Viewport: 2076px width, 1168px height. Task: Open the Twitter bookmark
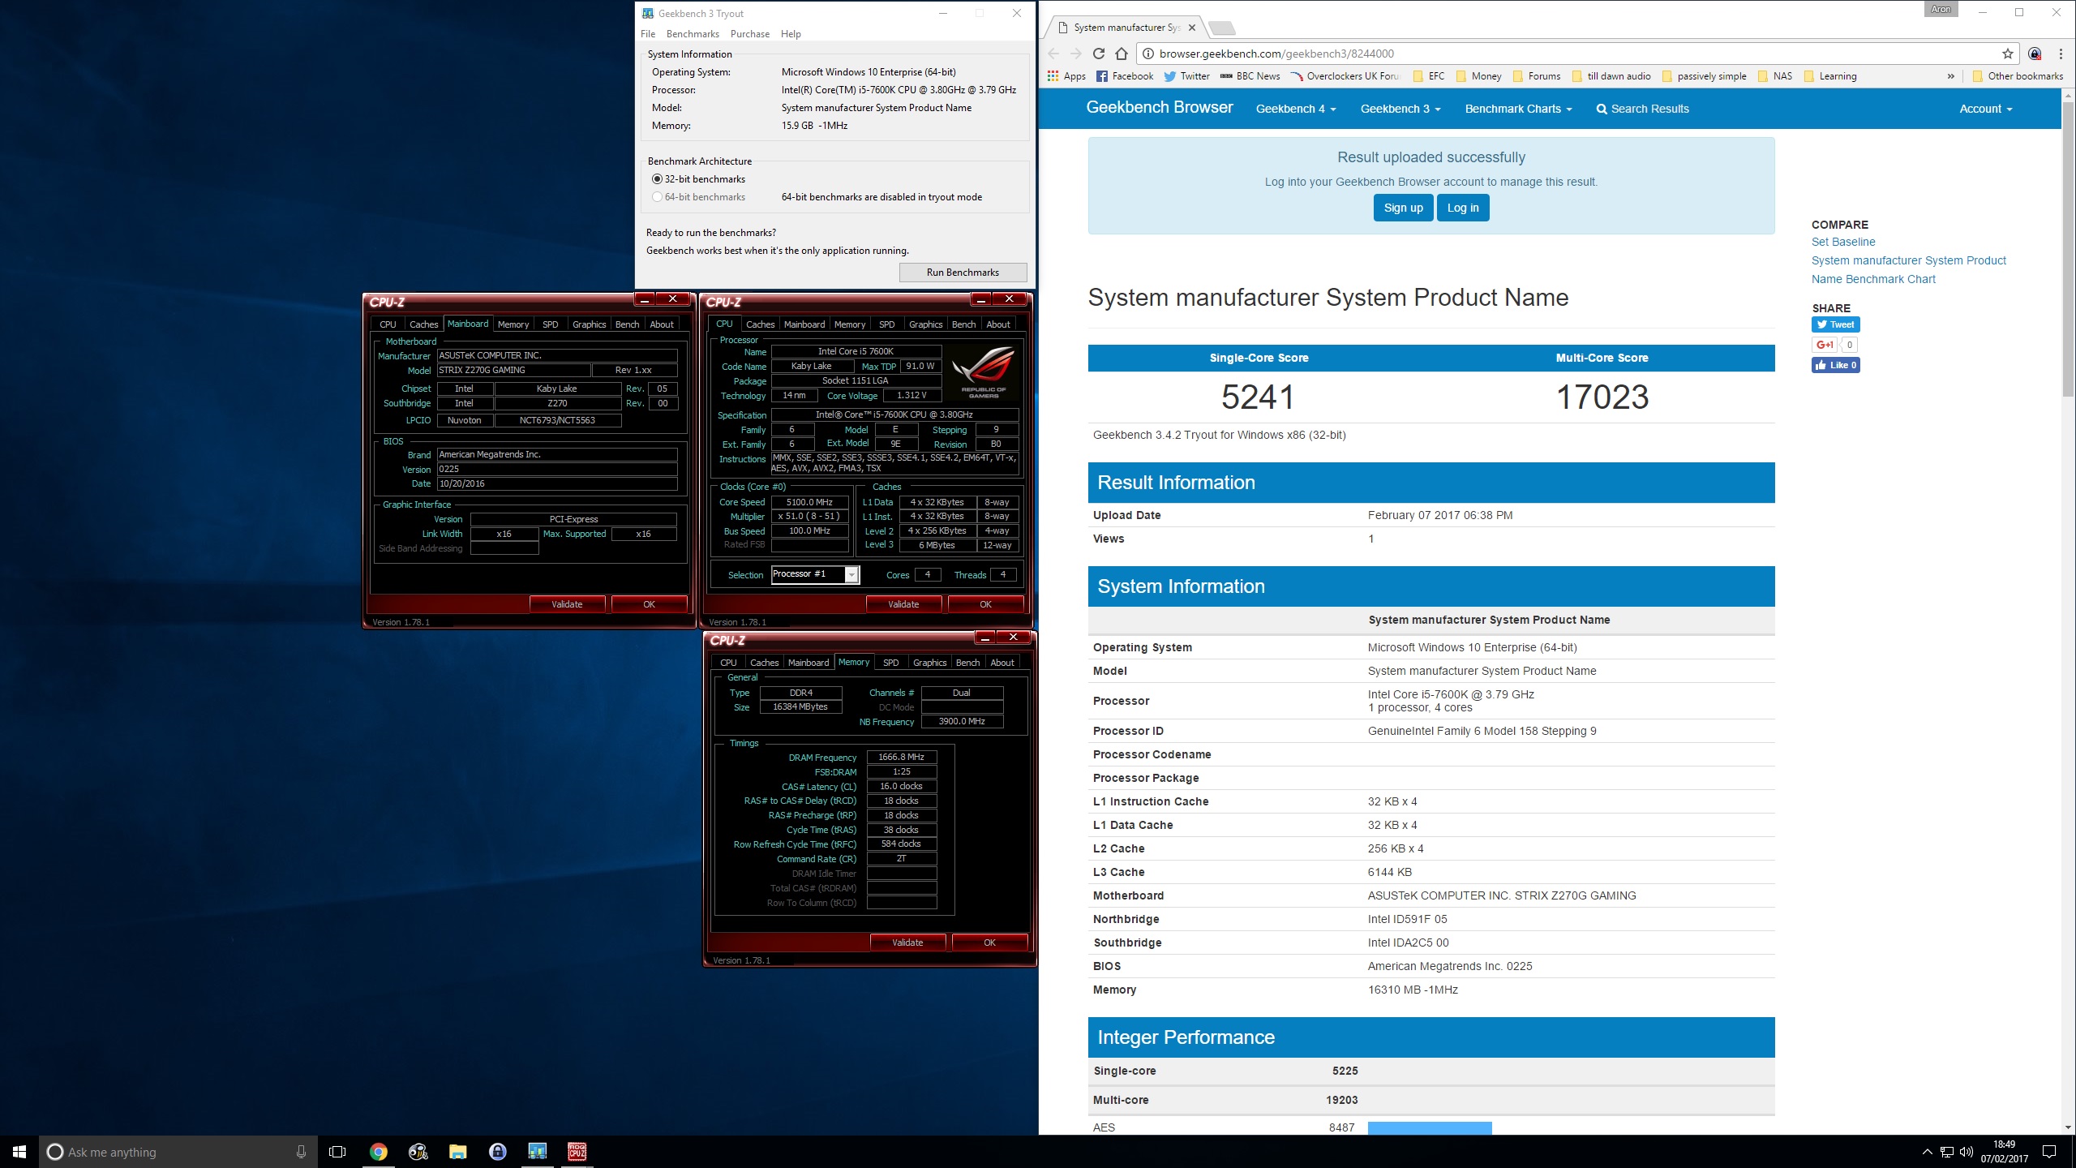(1186, 76)
